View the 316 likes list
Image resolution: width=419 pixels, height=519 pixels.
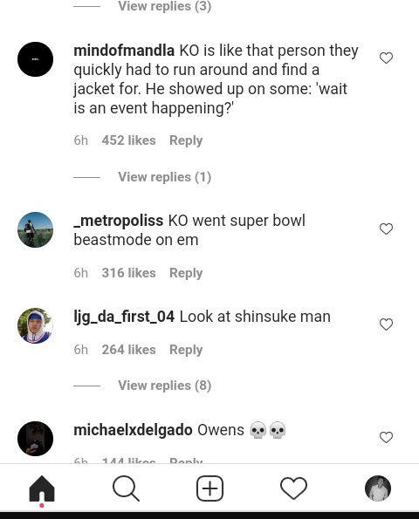(x=128, y=273)
